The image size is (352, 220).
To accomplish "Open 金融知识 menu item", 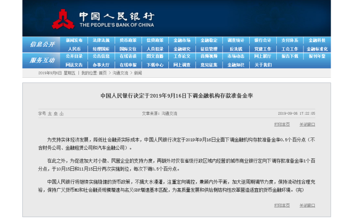I will (x=236, y=65).
